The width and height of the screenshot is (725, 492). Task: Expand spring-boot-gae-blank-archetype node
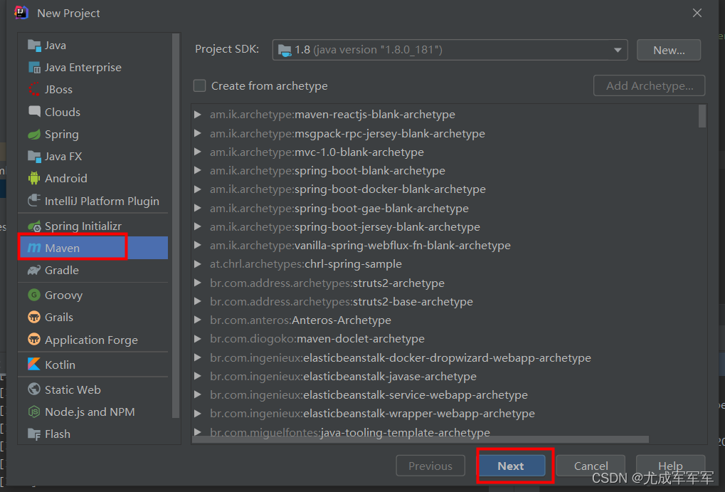[198, 209]
